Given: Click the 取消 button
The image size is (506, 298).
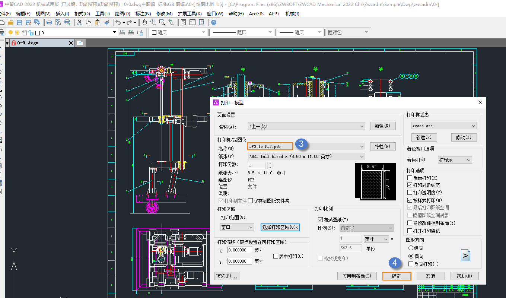Looking at the screenshot, I should 431,276.
